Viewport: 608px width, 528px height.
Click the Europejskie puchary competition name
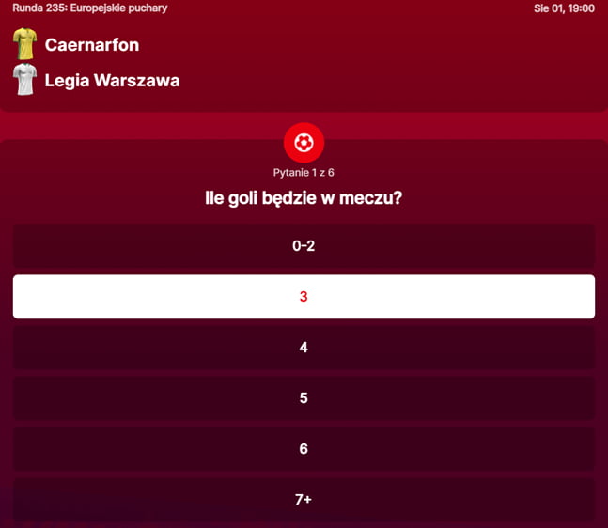[119, 8]
